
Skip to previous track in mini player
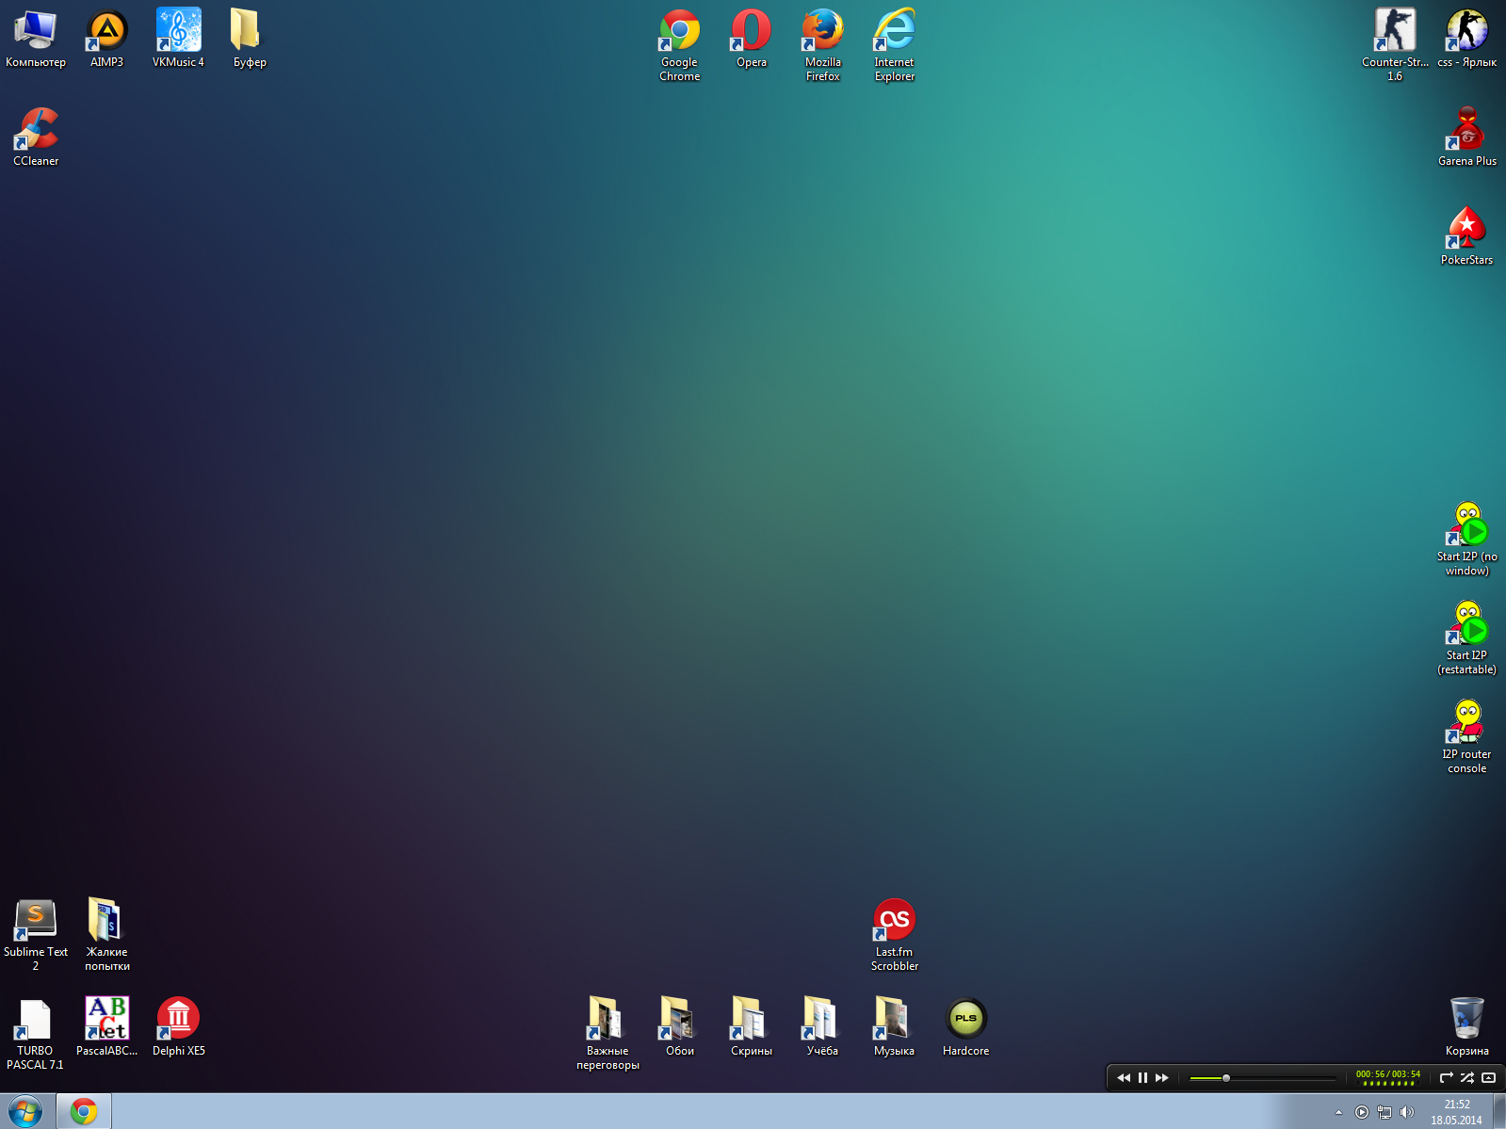click(x=1124, y=1078)
